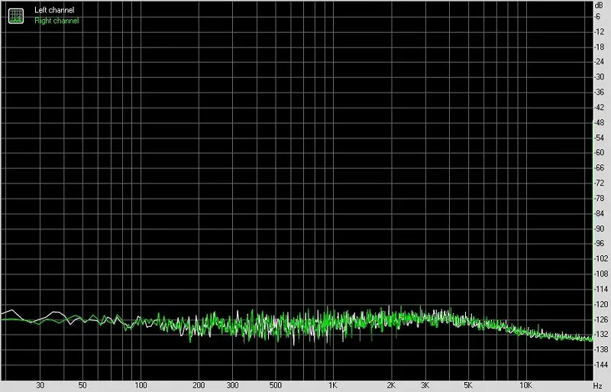
Task: Click the -30 dB axis label
Action: (x=600, y=77)
